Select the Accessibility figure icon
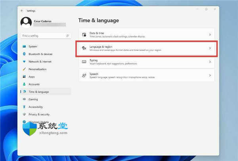This screenshot has width=238, height=161. coord(24,107)
